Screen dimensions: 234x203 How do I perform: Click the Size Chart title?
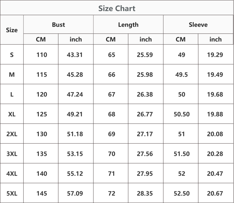(x=117, y=8)
